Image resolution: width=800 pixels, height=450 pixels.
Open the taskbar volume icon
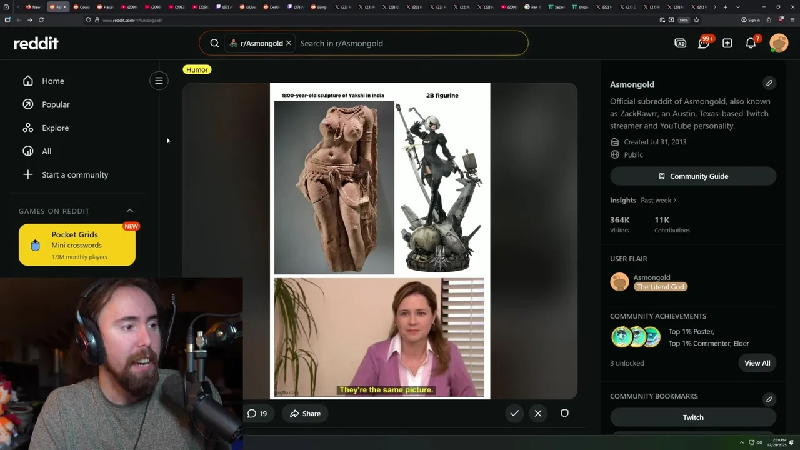click(x=759, y=442)
